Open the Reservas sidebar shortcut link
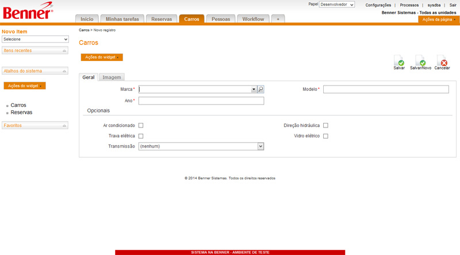Image resolution: width=460 pixels, height=255 pixels. click(x=21, y=113)
